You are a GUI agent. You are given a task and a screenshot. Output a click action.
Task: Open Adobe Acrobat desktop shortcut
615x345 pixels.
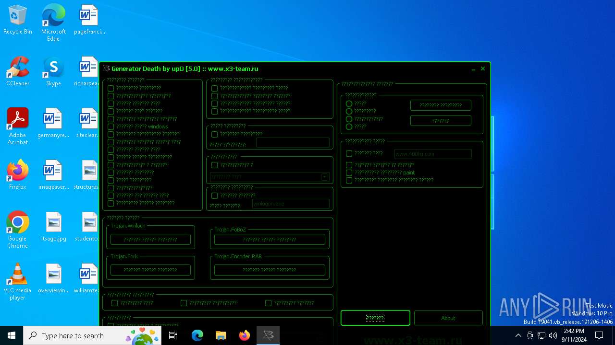[18, 126]
